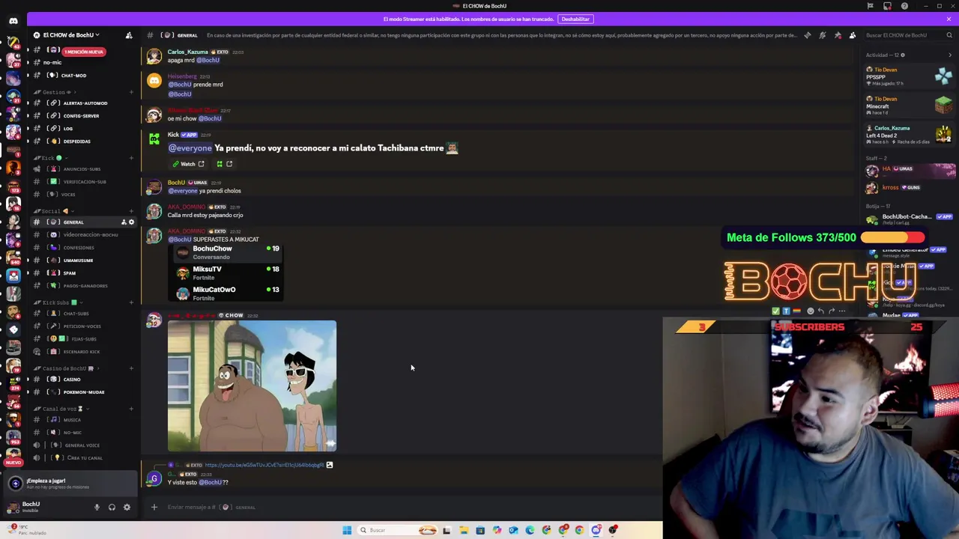Open the ¡Empieza a jugar! quests card
The width and height of the screenshot is (959, 539).
point(69,484)
